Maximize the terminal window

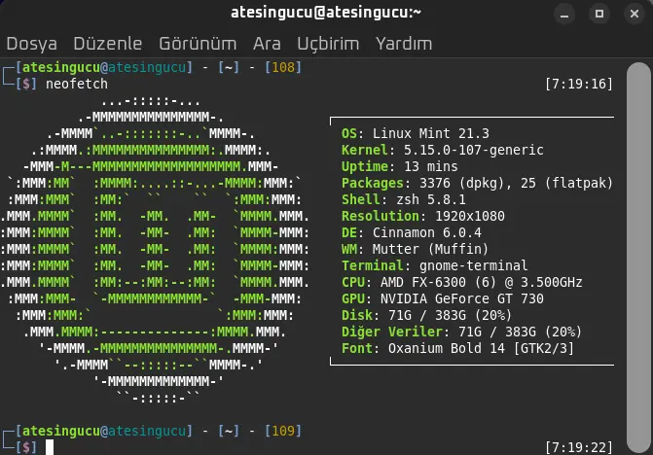(x=599, y=14)
